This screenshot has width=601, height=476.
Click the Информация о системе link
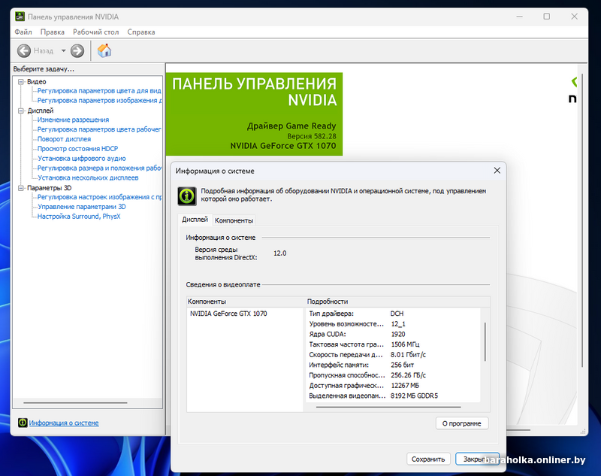point(64,423)
